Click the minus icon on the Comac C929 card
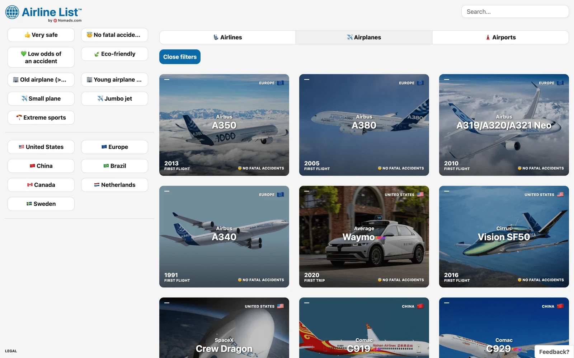The height and width of the screenshot is (358, 574). [x=447, y=303]
